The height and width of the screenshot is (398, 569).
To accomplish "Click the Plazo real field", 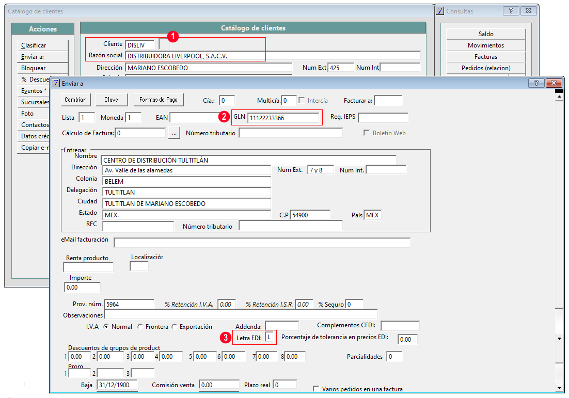I will coord(285,385).
